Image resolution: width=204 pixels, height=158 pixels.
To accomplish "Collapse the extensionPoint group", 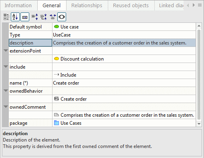I will click(6, 51).
